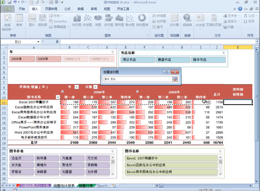Screen dimensions: 260x191
Task: Insert a Column sparkline
Action: (x=159, y=21)
